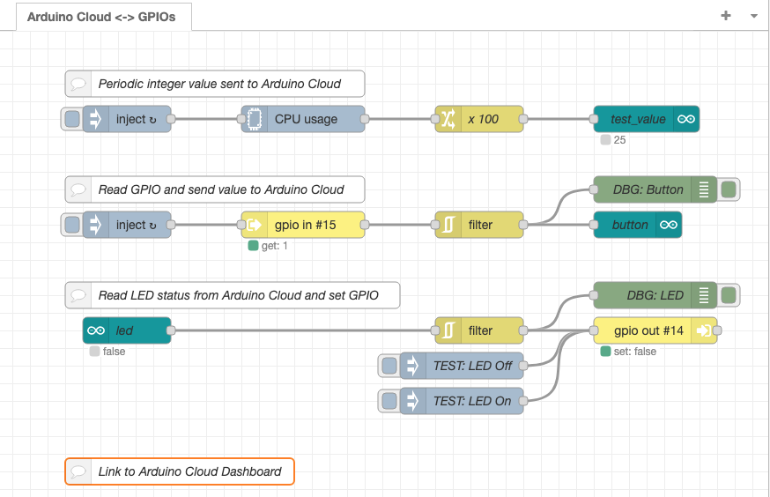Click the DBG: Button list icon
This screenshot has width=770, height=497.
tap(704, 189)
